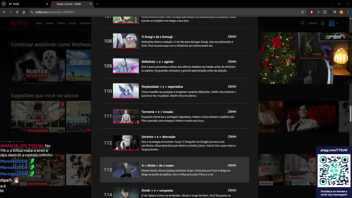Play episode 110 Perplexidade thumbnail
352x198 pixels.
coord(126,91)
